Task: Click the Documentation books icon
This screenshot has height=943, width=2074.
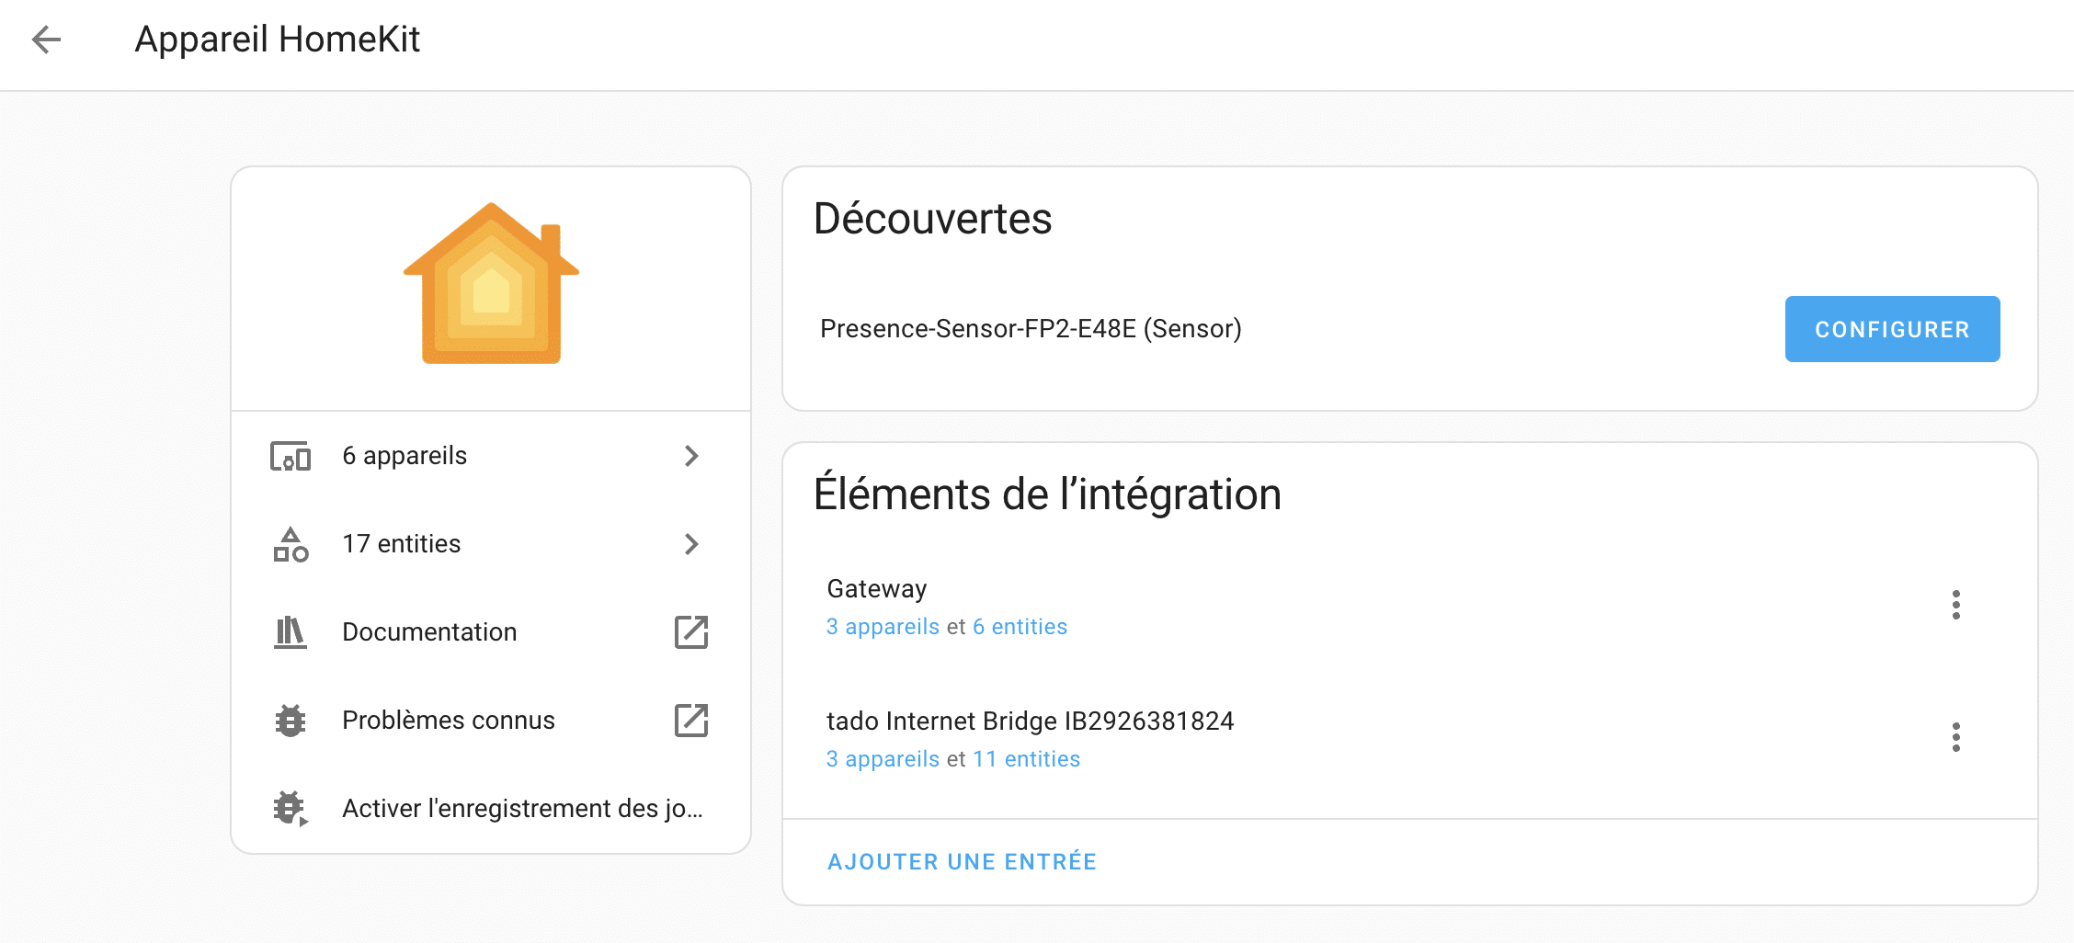Action: pos(291,632)
